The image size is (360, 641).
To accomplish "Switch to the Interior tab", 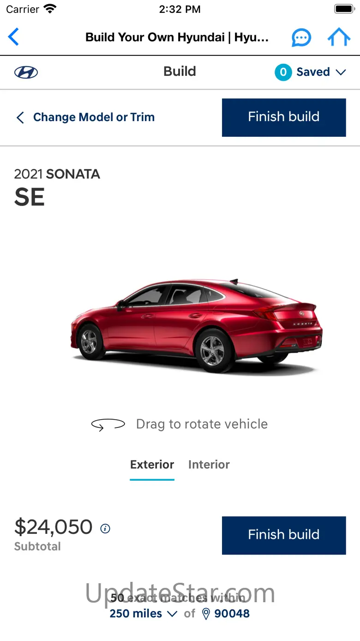I will (x=209, y=464).
